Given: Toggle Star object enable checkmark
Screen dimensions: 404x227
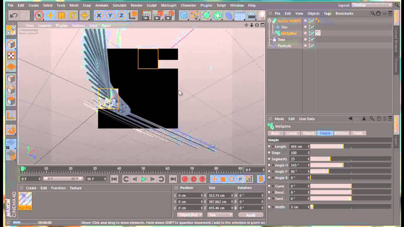Looking at the screenshot, I should point(312,27).
